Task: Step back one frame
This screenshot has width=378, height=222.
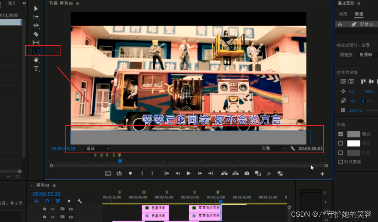Action: [178, 173]
